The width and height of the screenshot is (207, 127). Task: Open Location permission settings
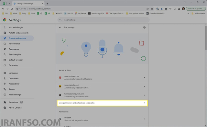(x=102, y=119)
